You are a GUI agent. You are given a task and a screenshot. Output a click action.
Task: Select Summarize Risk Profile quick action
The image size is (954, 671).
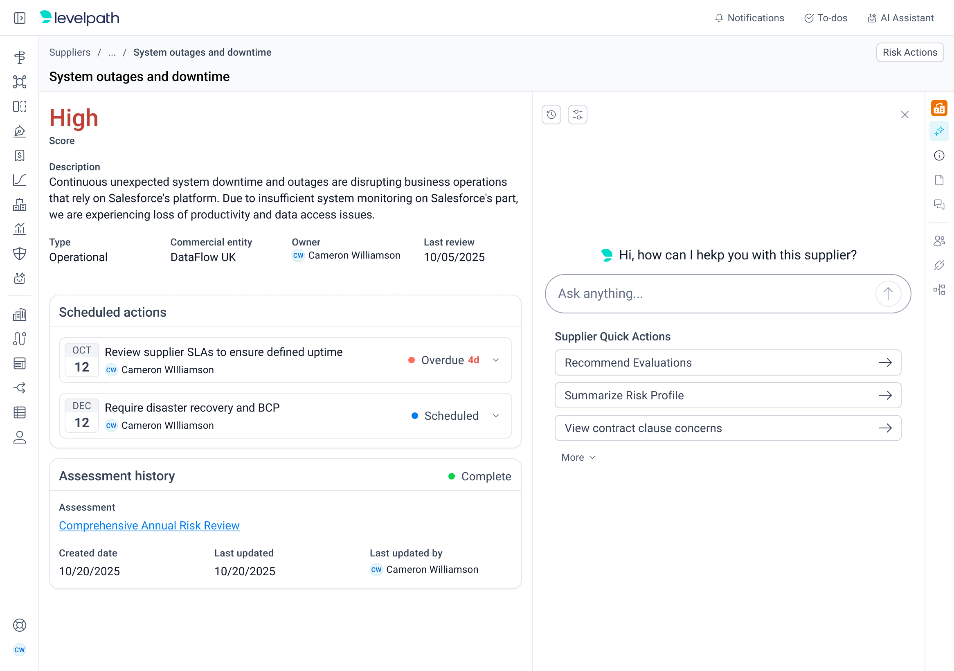pyautogui.click(x=727, y=396)
